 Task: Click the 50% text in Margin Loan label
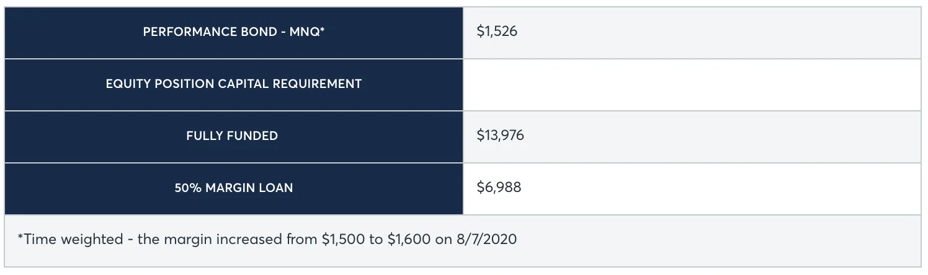click(189, 188)
